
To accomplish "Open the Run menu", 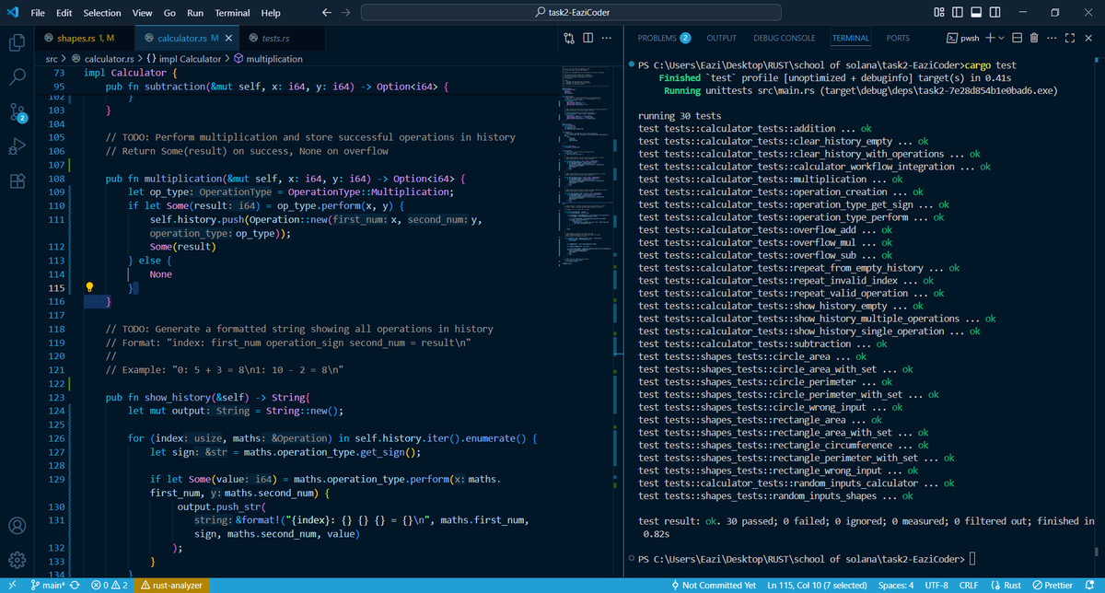I will tap(195, 13).
